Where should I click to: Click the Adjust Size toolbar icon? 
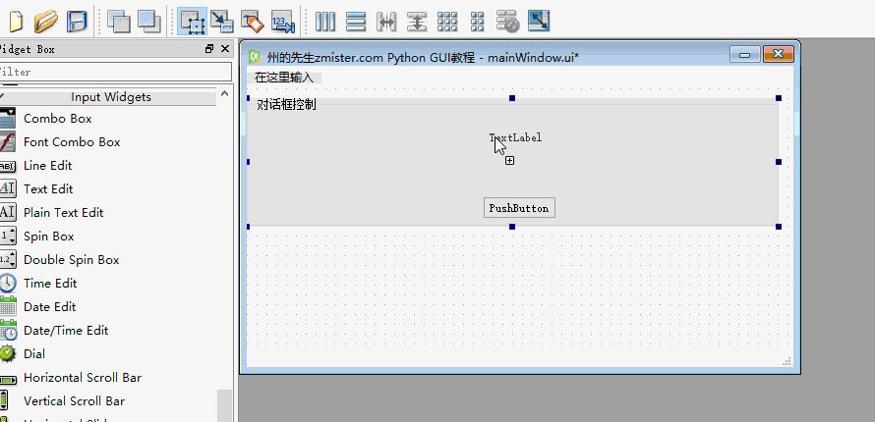[539, 22]
